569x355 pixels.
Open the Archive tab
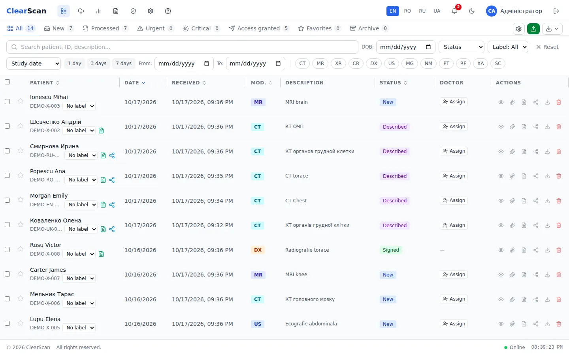point(369,28)
